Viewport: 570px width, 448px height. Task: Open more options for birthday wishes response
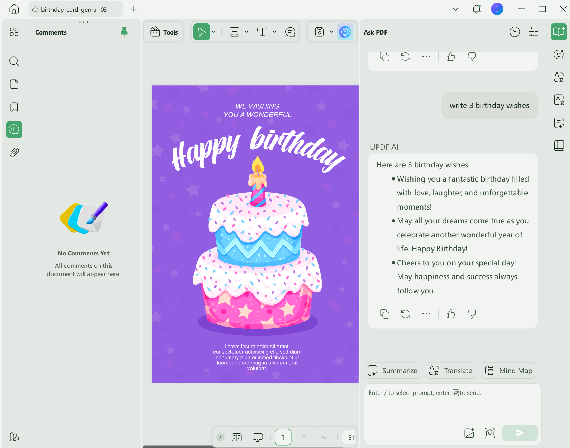[426, 314]
